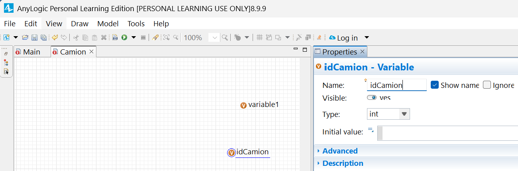Click the Redo arrow icon
The image size is (518, 171).
[64, 37]
